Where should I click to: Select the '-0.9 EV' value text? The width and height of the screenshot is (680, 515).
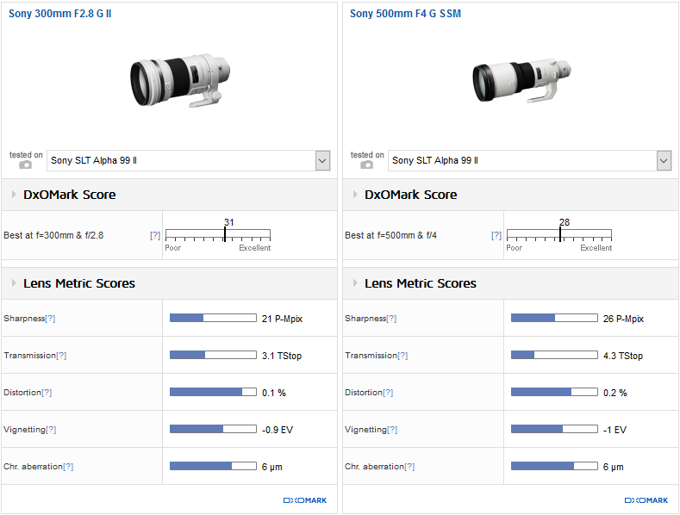pos(278,430)
